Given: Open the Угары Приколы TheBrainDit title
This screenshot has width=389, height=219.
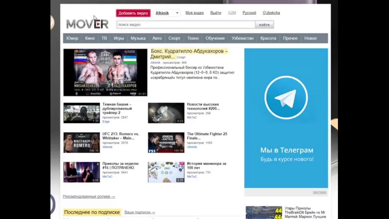Looking at the screenshot, I should point(305,213).
